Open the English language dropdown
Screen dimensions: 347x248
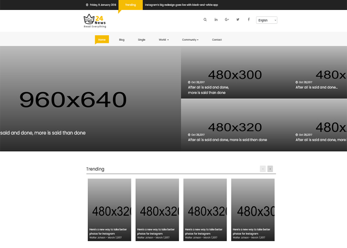point(266,20)
